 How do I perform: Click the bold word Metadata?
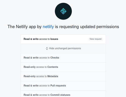[53, 76]
